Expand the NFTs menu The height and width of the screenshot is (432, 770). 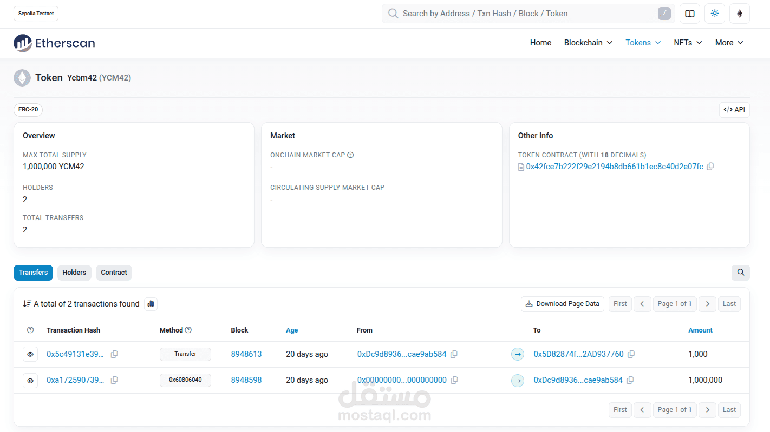(x=688, y=43)
